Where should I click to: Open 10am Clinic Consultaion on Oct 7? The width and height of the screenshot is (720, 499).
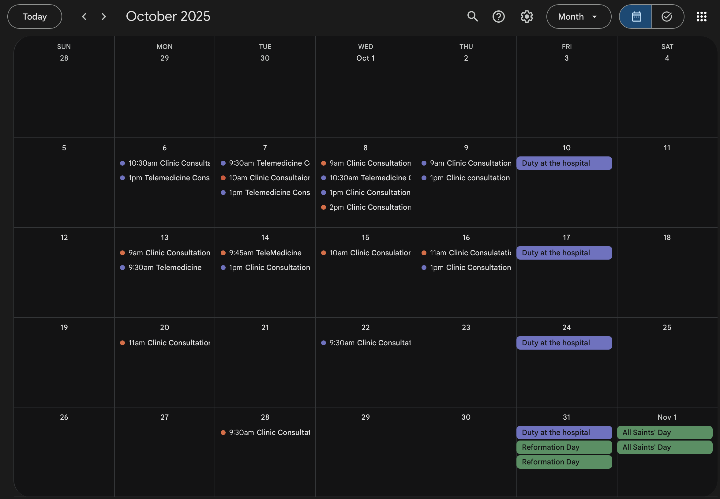coord(265,178)
